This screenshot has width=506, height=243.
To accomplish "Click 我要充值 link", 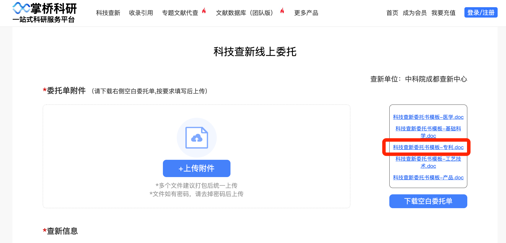I will pyautogui.click(x=443, y=13).
